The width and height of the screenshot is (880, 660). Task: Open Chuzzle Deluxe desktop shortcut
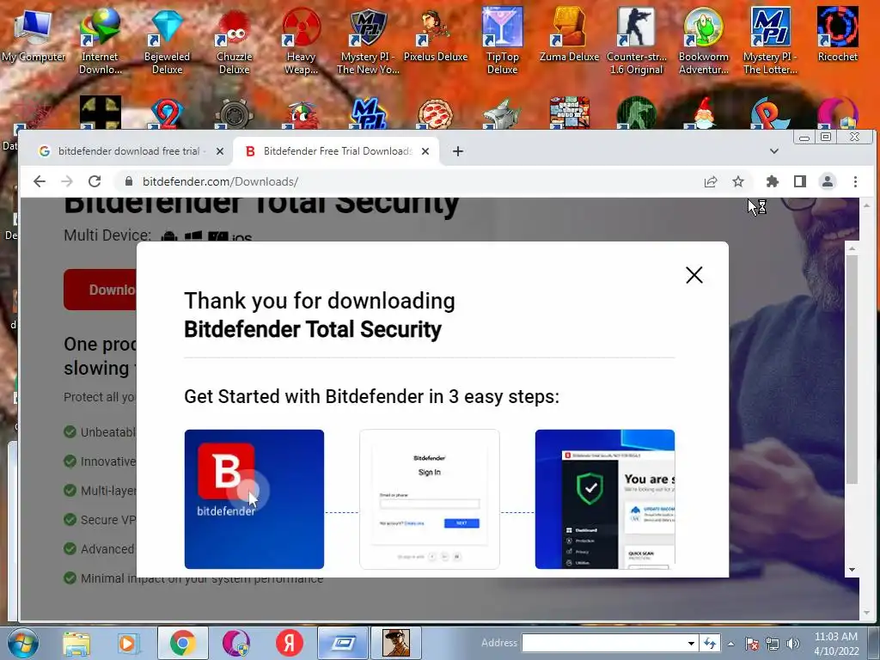[234, 40]
